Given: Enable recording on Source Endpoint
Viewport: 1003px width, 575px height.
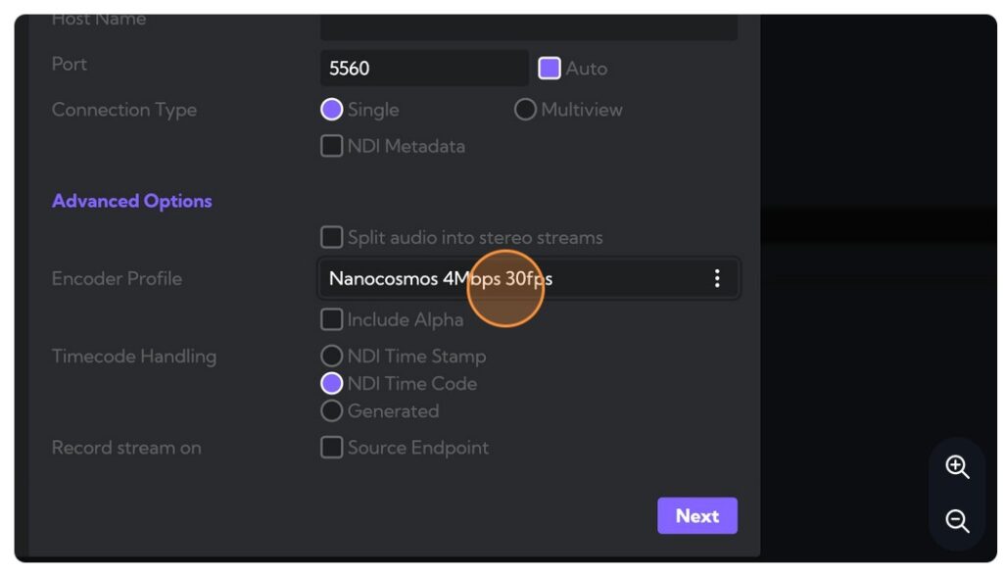Looking at the screenshot, I should 332,448.
